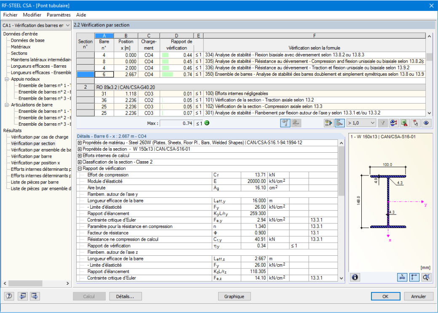Collapse the 'Appuis nodaux' tree node
438x313 pixels.
[x=6, y=79]
